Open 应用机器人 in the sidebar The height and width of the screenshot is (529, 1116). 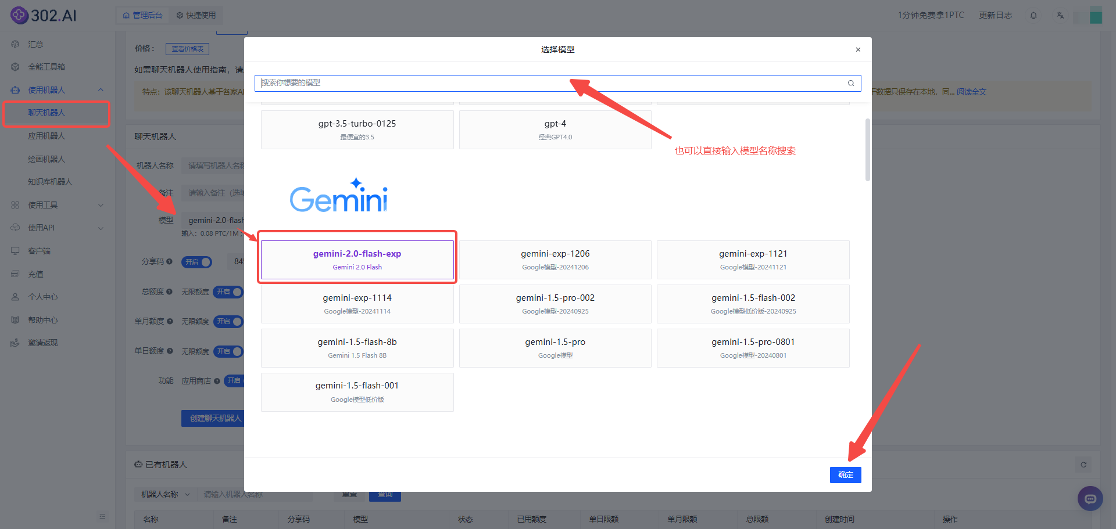pos(46,136)
